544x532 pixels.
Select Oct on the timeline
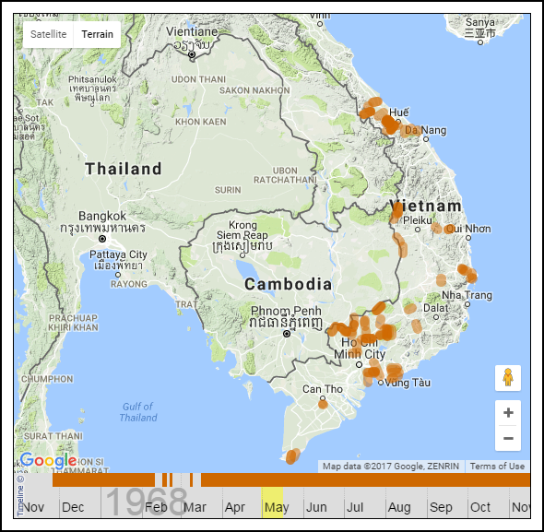pyautogui.click(x=480, y=507)
